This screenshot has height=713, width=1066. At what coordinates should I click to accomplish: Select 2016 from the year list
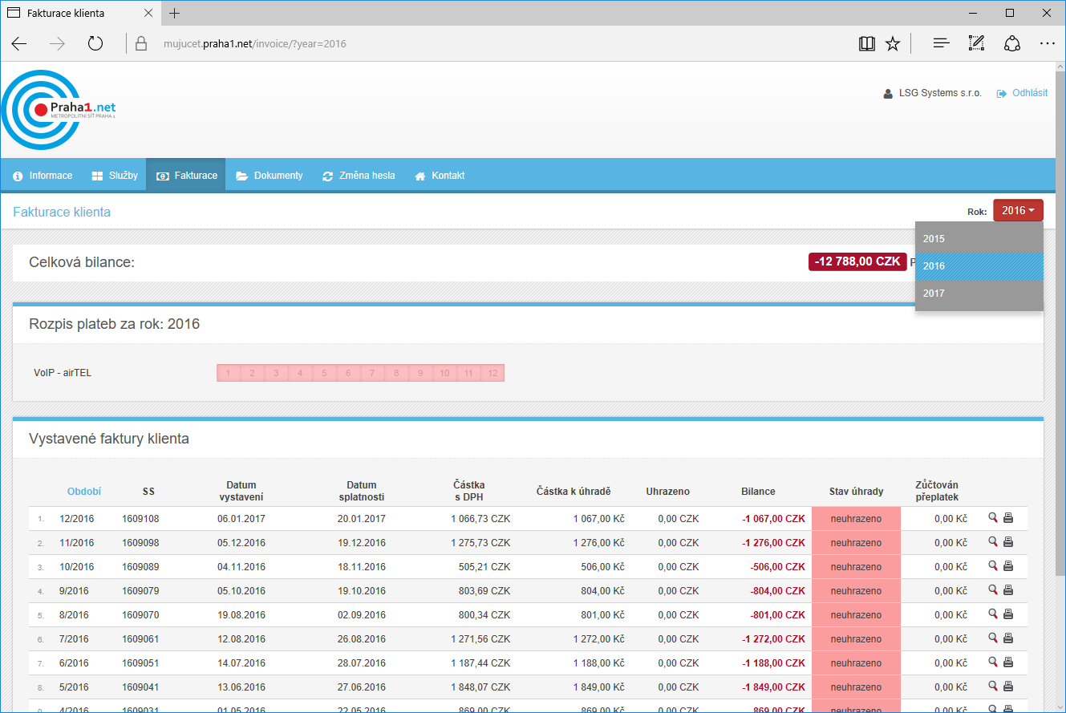tap(979, 266)
